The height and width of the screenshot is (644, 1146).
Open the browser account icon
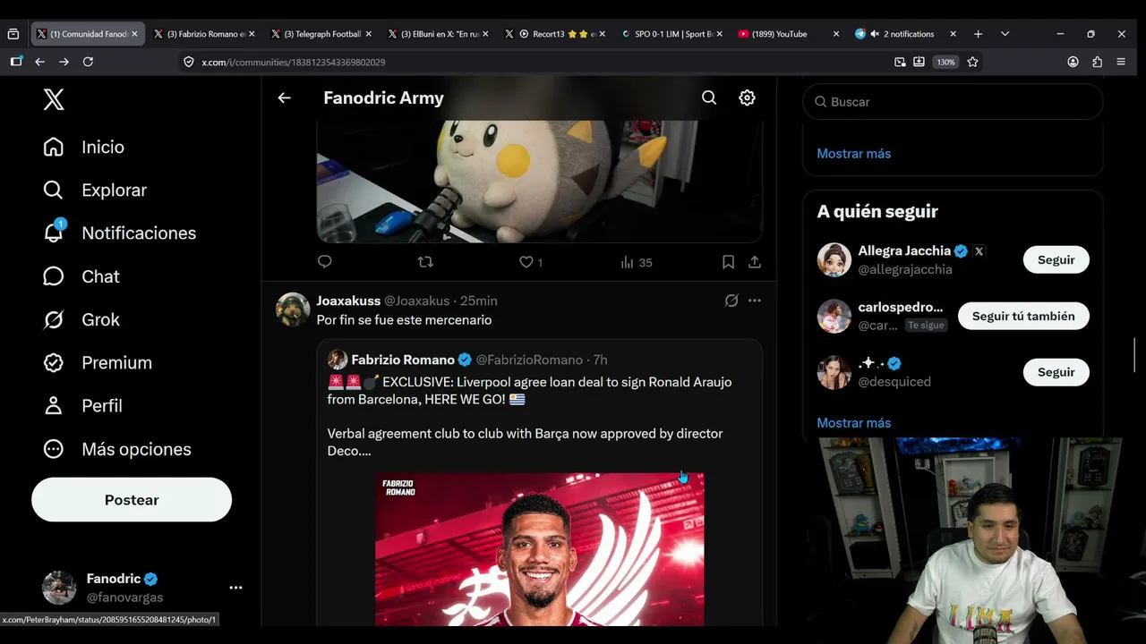[x=1073, y=62]
